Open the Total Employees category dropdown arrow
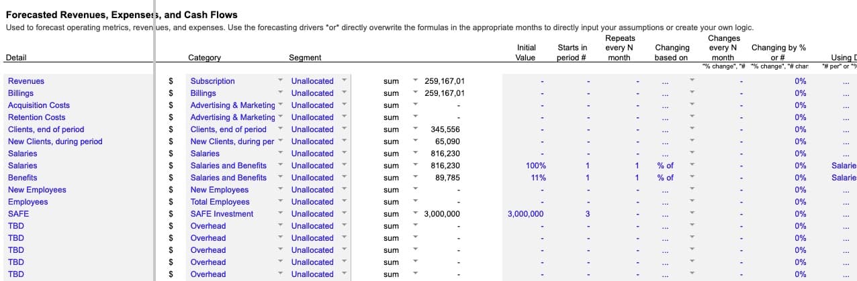Screen dimensions: 857x281 (281, 202)
